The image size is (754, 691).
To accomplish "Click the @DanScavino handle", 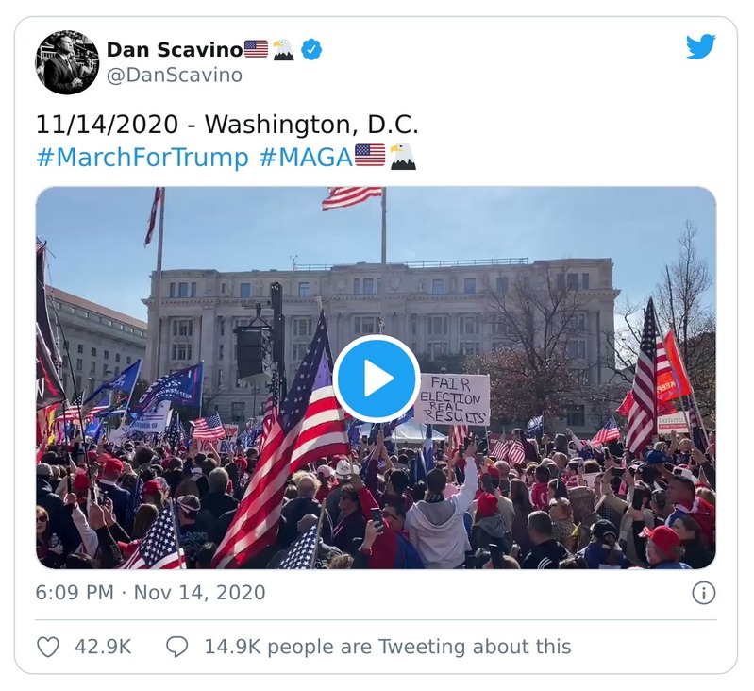I will (175, 76).
